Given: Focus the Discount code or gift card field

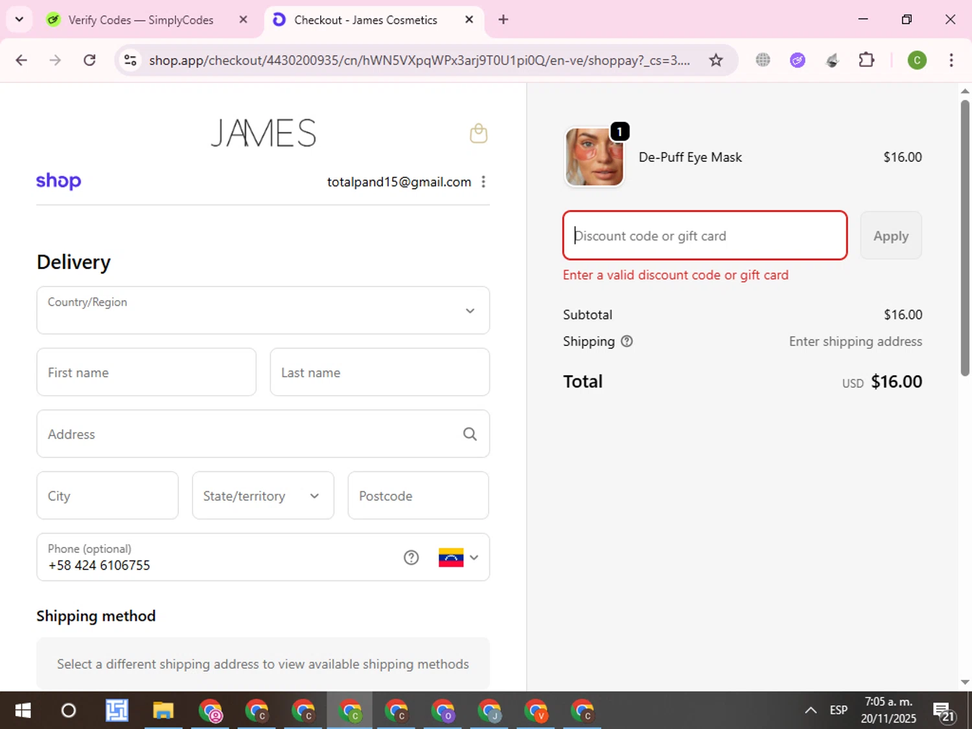Looking at the screenshot, I should 705,235.
